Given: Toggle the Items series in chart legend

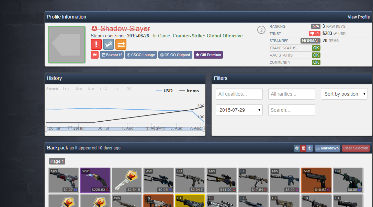Looking at the screenshot, I should [189, 91].
